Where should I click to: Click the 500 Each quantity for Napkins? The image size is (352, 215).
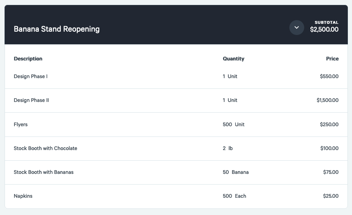tap(234, 196)
